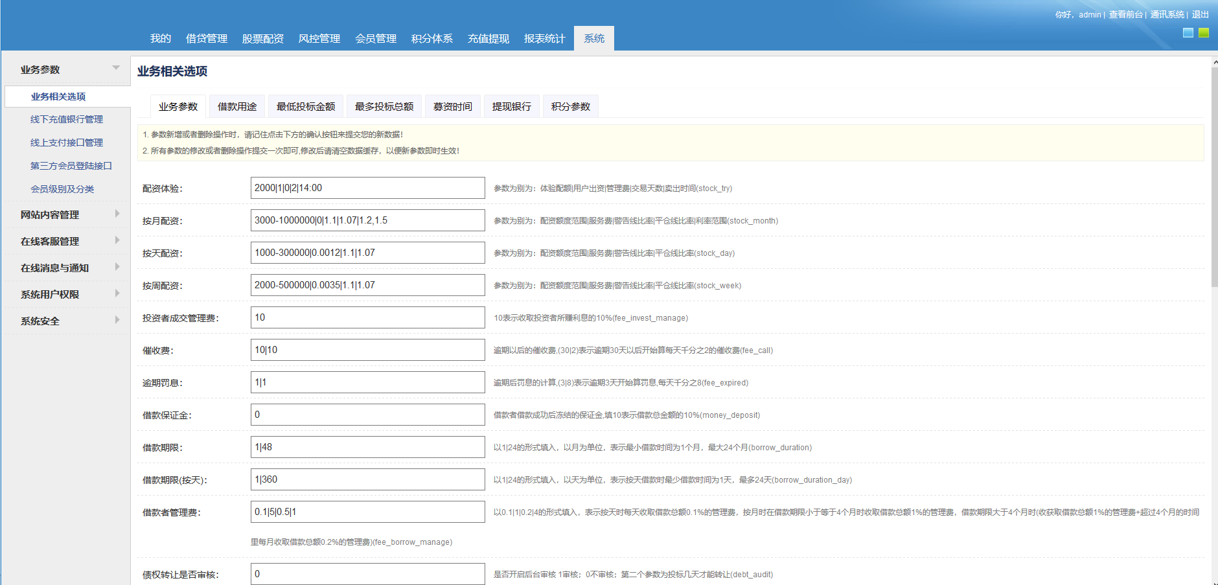The height and width of the screenshot is (585, 1218).
Task: Click the scrollbar up arrow
Action: (1214, 62)
